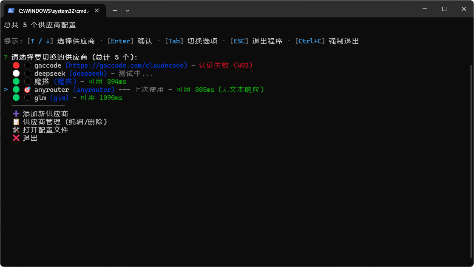Click the [ESC] key hint
474x267 pixels.
(x=239, y=41)
